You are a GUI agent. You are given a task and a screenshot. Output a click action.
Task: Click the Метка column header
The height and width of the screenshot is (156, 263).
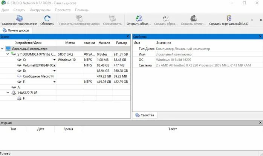click(x=70, y=43)
